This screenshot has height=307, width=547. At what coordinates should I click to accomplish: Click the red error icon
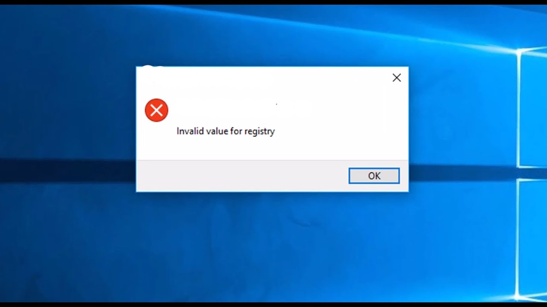(x=156, y=110)
